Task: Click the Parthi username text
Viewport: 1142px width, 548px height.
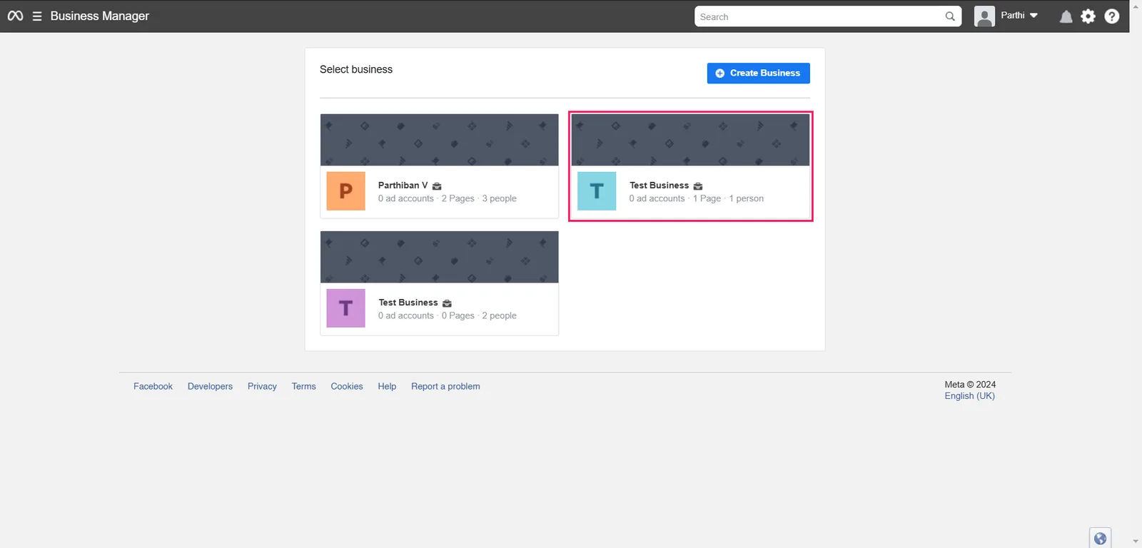Action: tap(1012, 15)
